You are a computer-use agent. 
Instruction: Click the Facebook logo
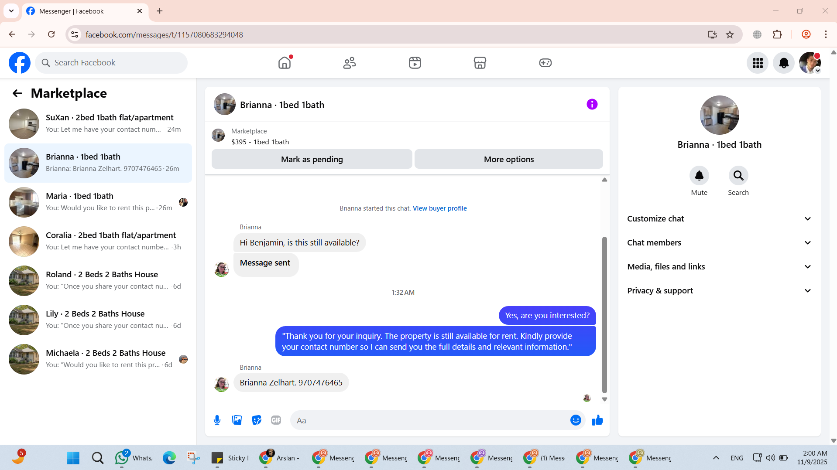click(20, 63)
